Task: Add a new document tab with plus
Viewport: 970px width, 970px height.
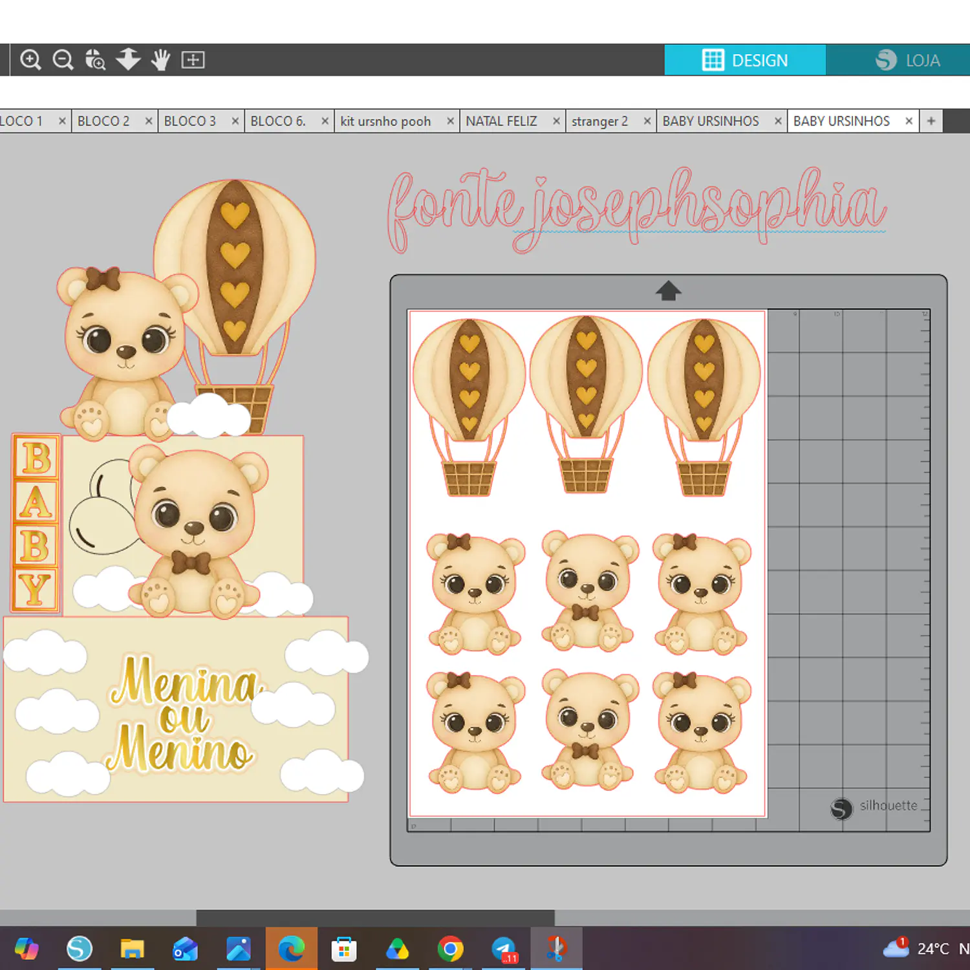Action: (931, 121)
